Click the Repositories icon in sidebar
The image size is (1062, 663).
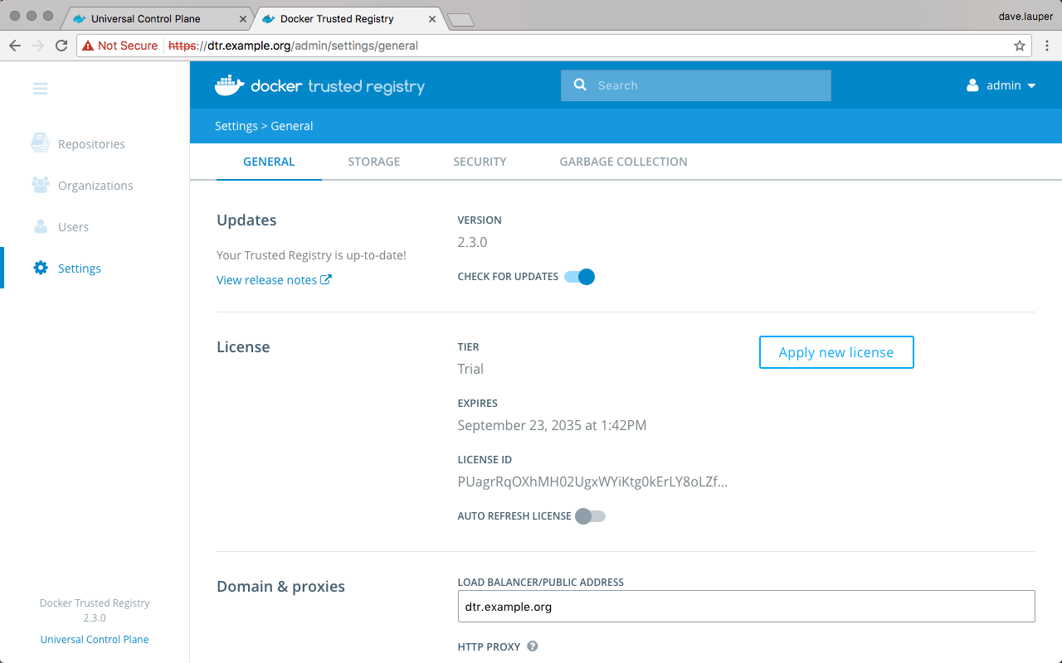point(40,143)
